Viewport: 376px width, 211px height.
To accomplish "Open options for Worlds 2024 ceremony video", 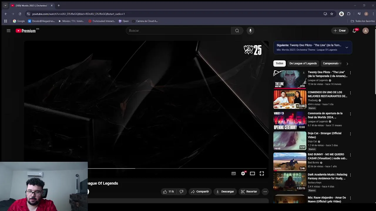I will [350, 114].
